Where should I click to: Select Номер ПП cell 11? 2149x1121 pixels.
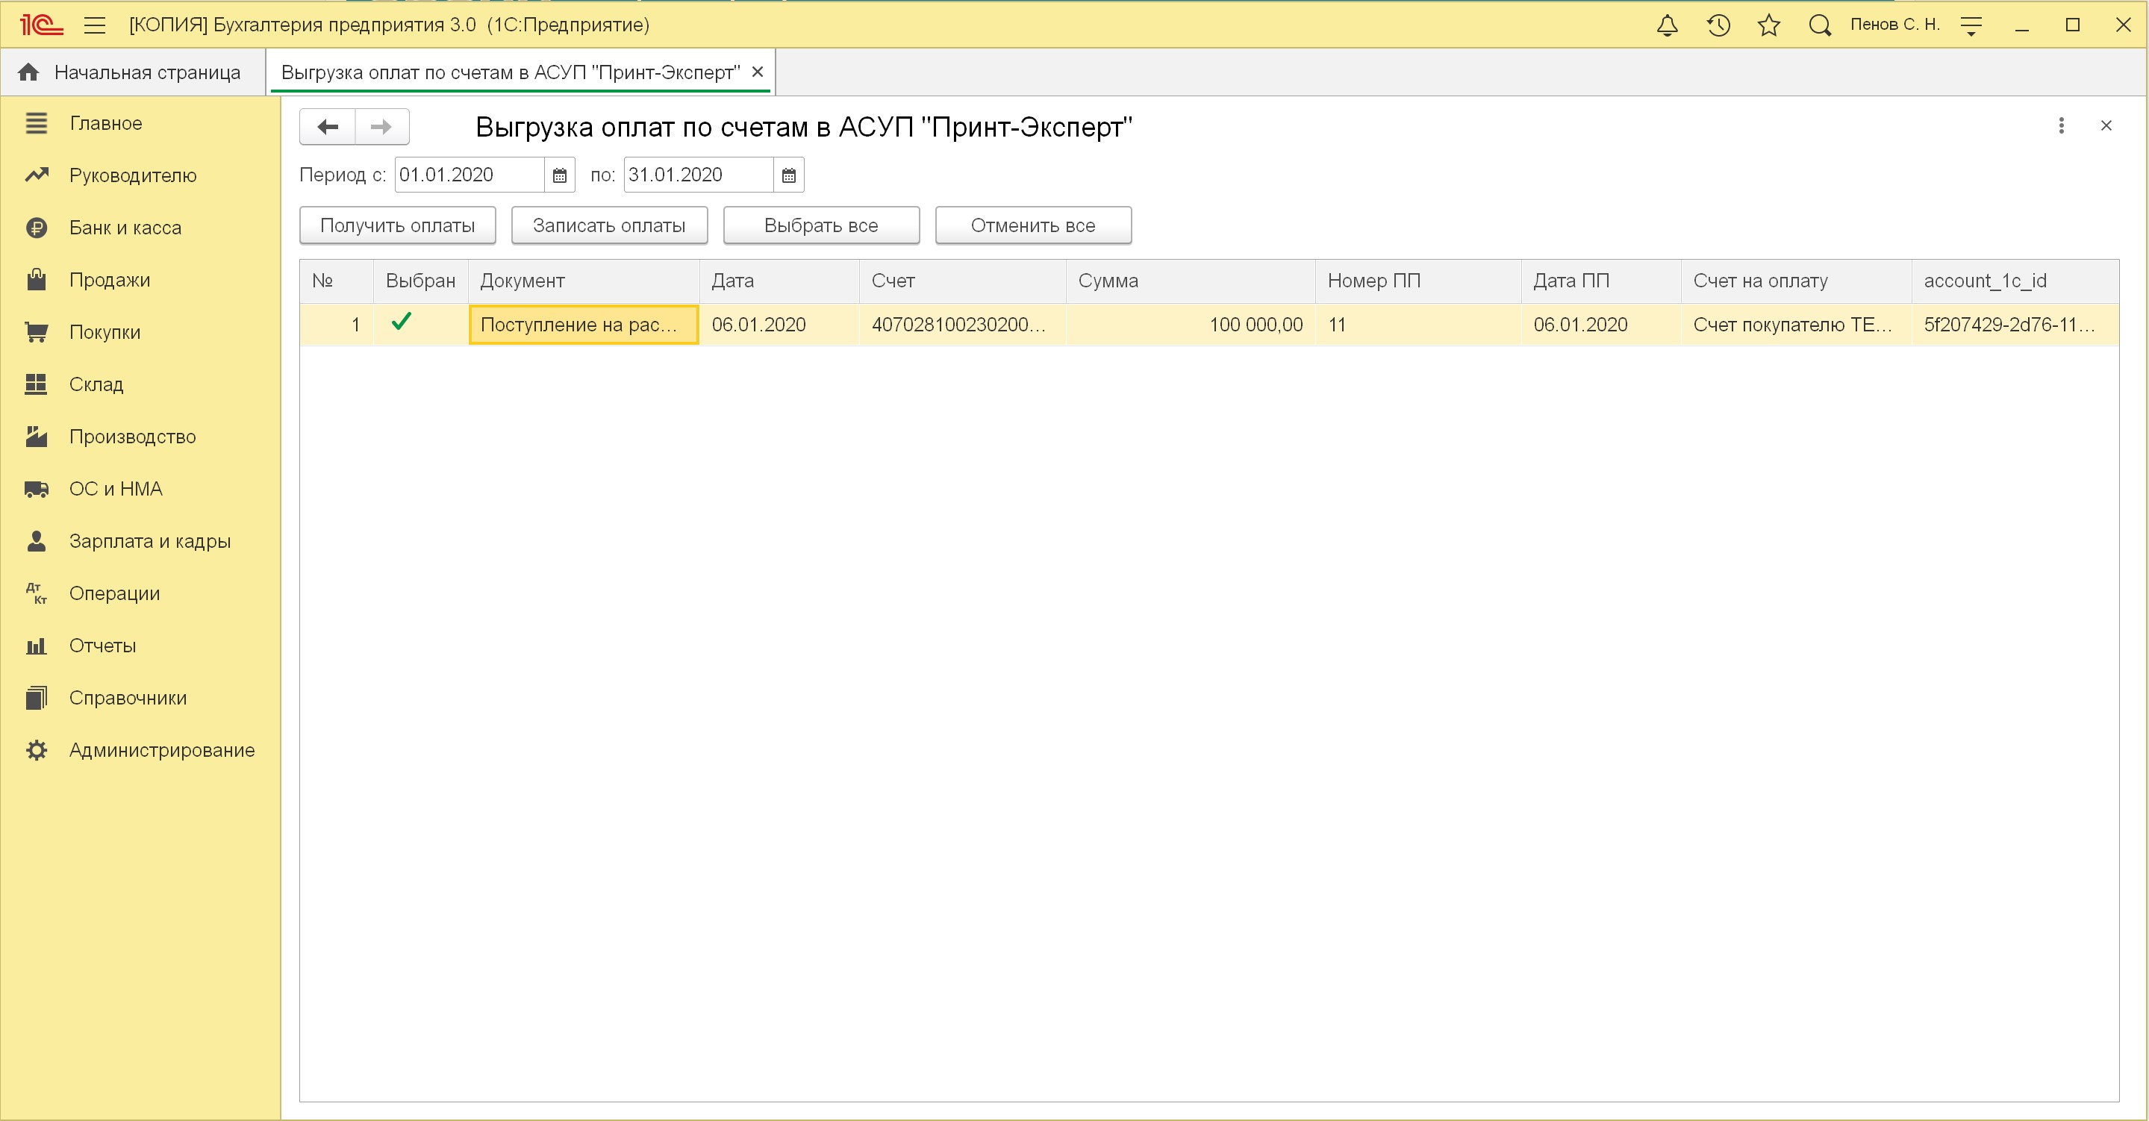tap(1418, 325)
